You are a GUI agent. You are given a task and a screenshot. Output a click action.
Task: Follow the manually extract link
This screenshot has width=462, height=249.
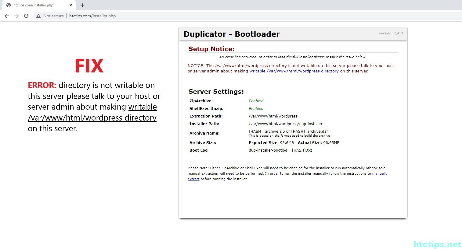click(380, 174)
